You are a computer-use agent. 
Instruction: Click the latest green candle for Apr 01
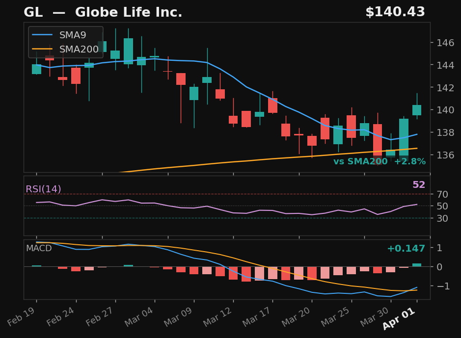click(x=416, y=110)
